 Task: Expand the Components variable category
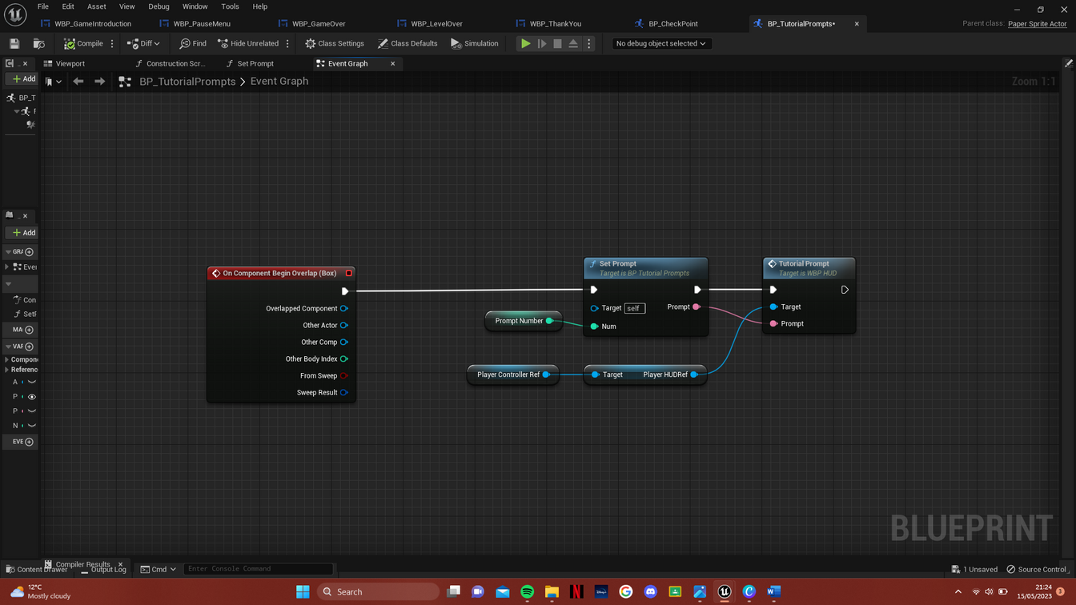pyautogui.click(x=7, y=359)
